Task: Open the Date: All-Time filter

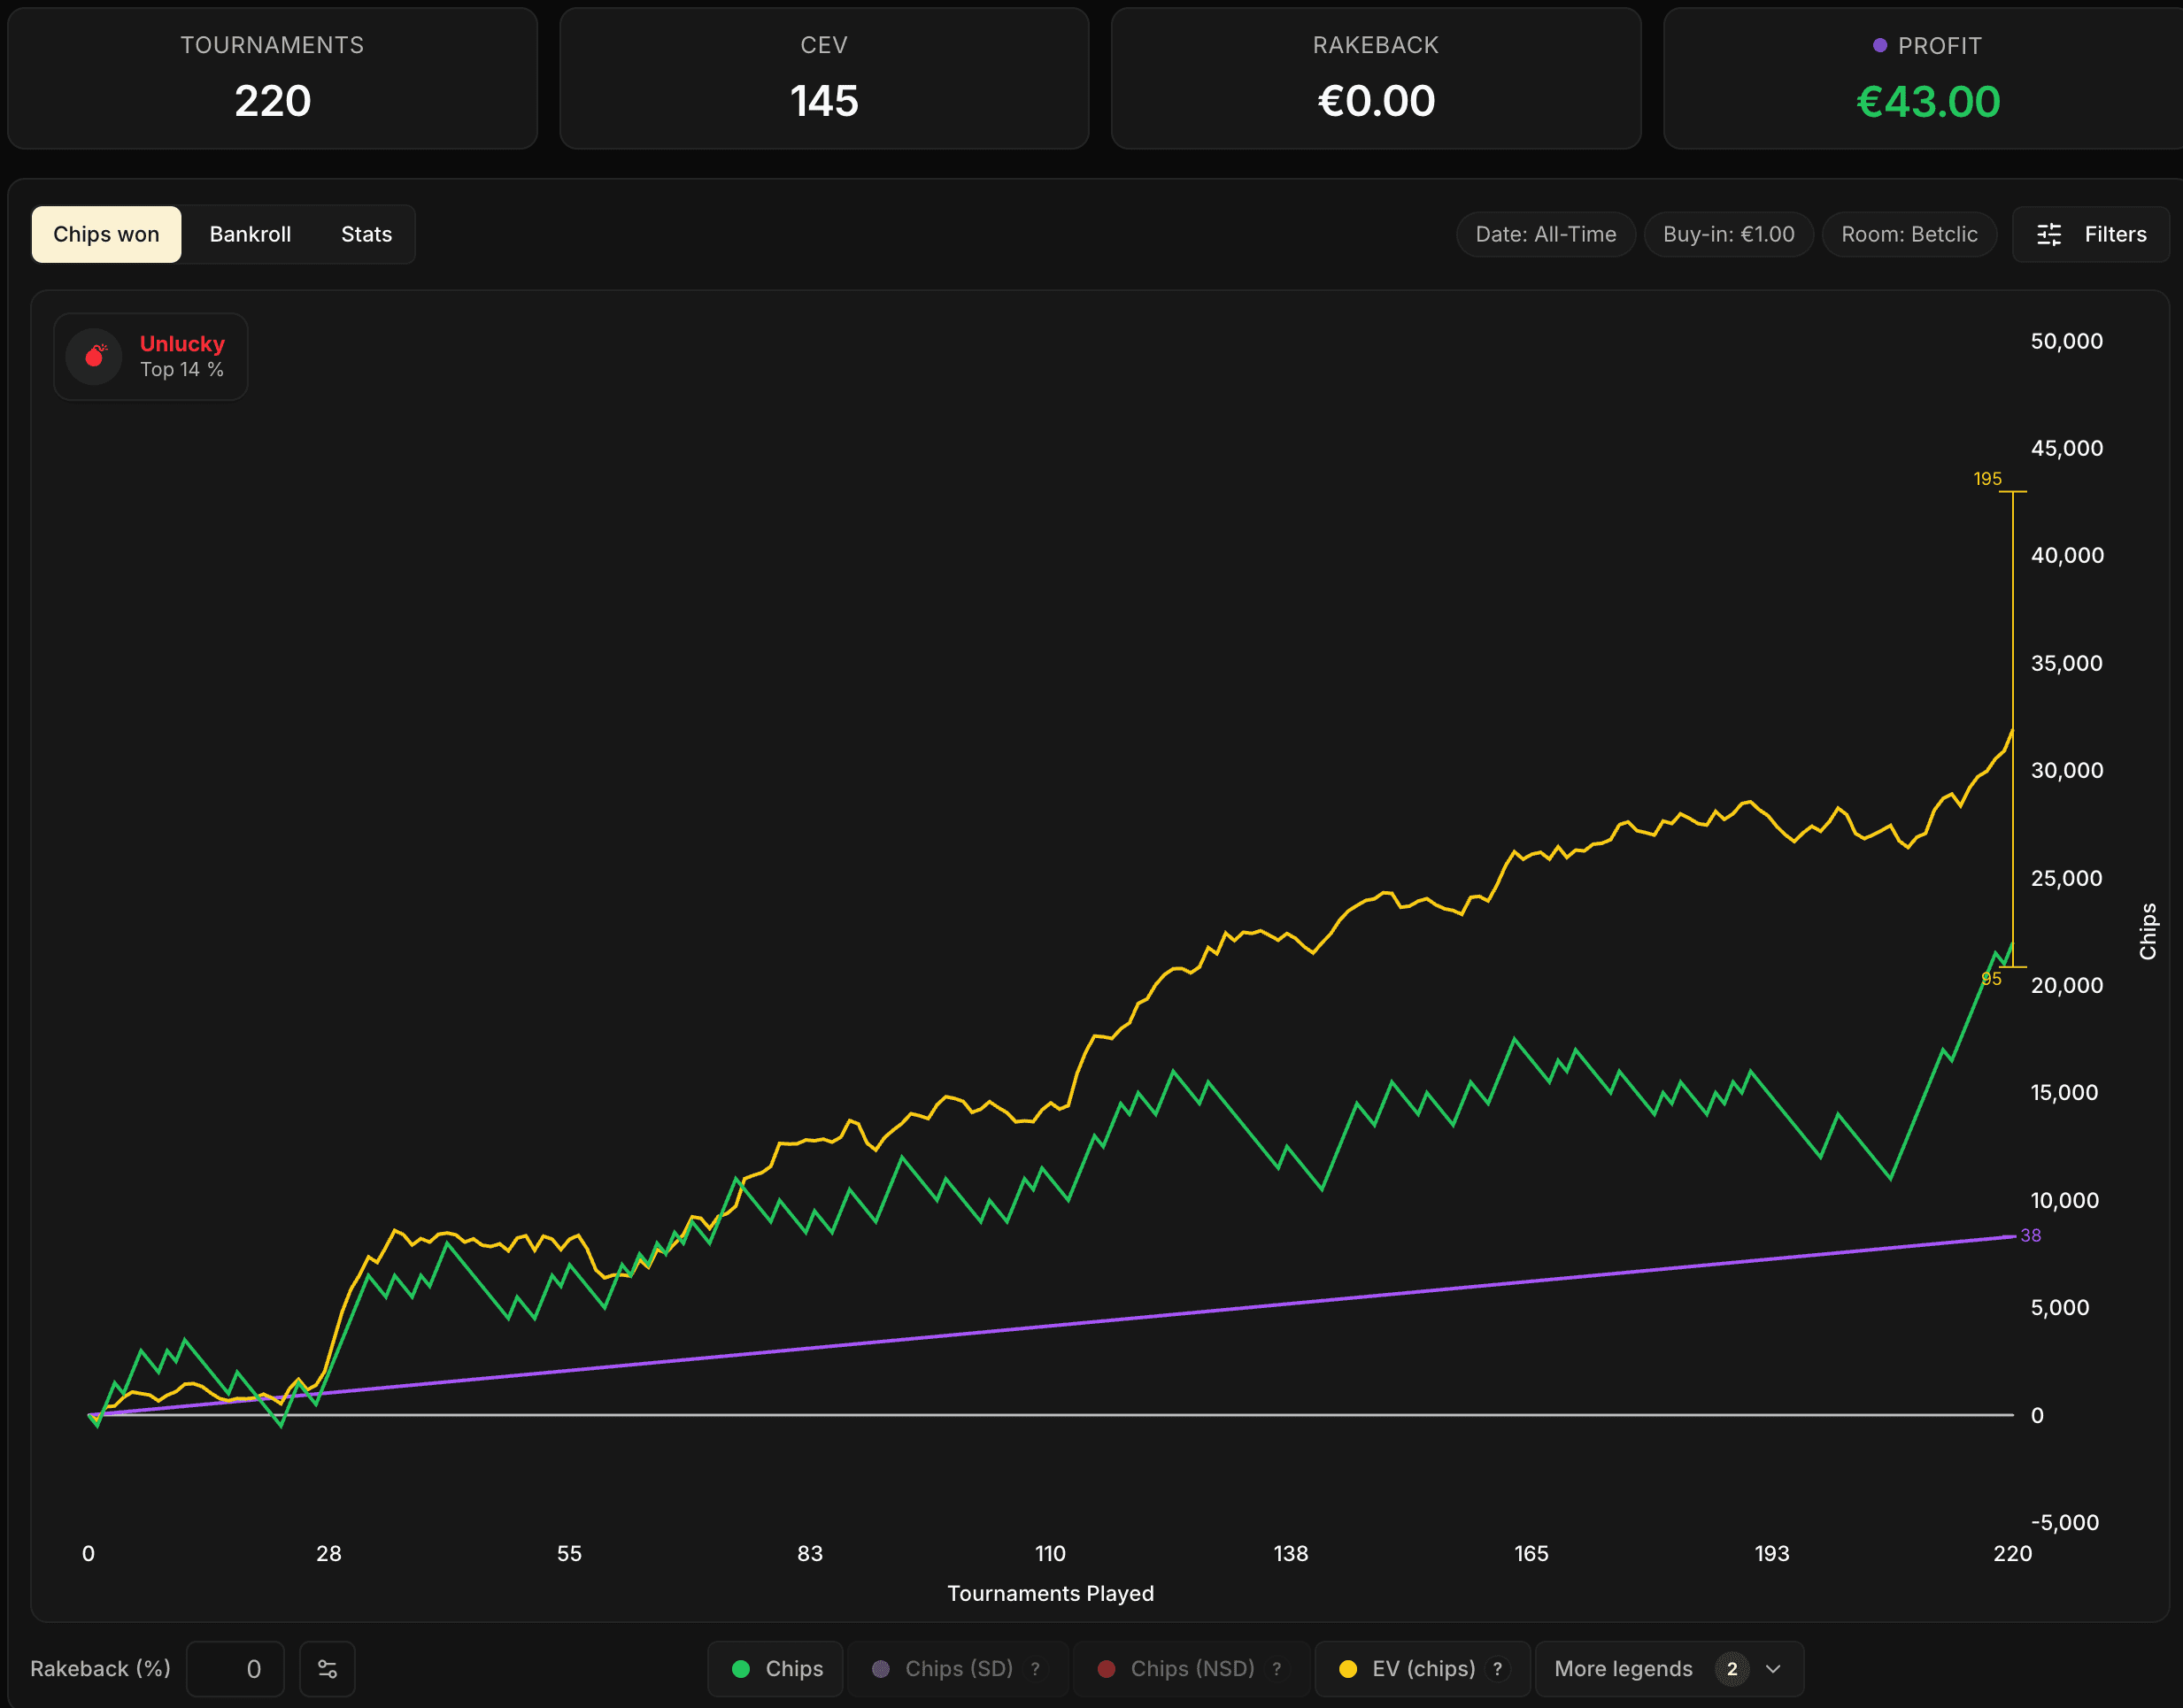Action: [x=1545, y=234]
